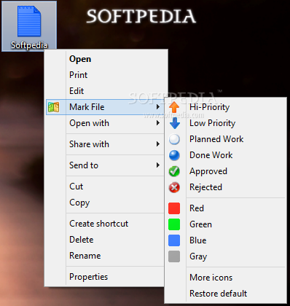
Task: Click the Low Priority label in submenu
Action: (x=212, y=123)
